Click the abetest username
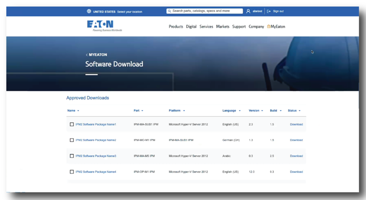Image resolution: width=366 pixels, height=200 pixels. click(257, 11)
